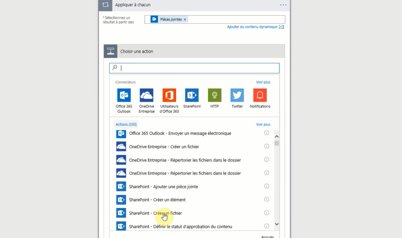Click the dynamic content plus icon
The height and width of the screenshot is (238, 402).
(x=281, y=27)
